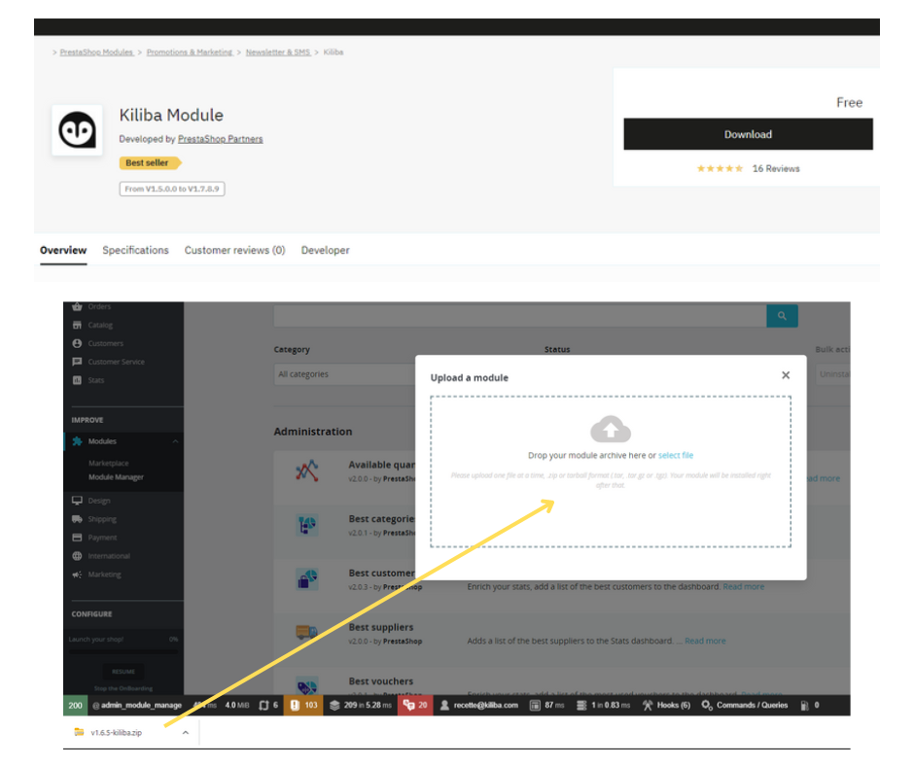
Task: Click the five star rating
Action: (720, 168)
